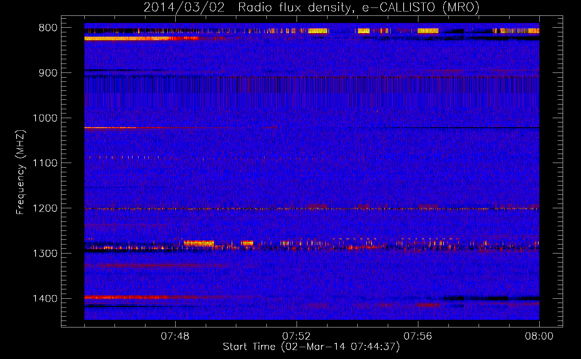Click the 08:00 time tick label
The image size is (581, 359).
[x=539, y=336]
